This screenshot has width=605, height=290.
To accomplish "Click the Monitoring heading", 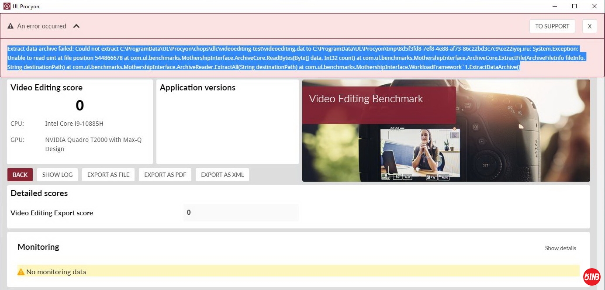I will (x=38, y=247).
